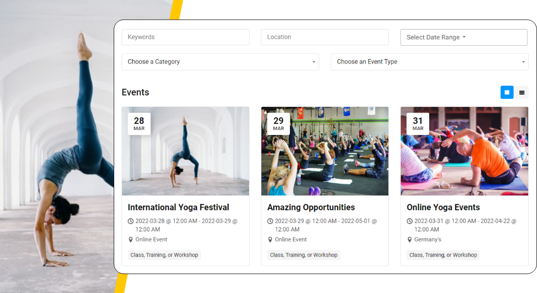Click Online Yoga Events stretching thumbnail
Viewport: 537px width, 293px height.
click(x=464, y=151)
